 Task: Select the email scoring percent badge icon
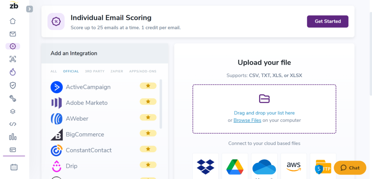click(13, 46)
